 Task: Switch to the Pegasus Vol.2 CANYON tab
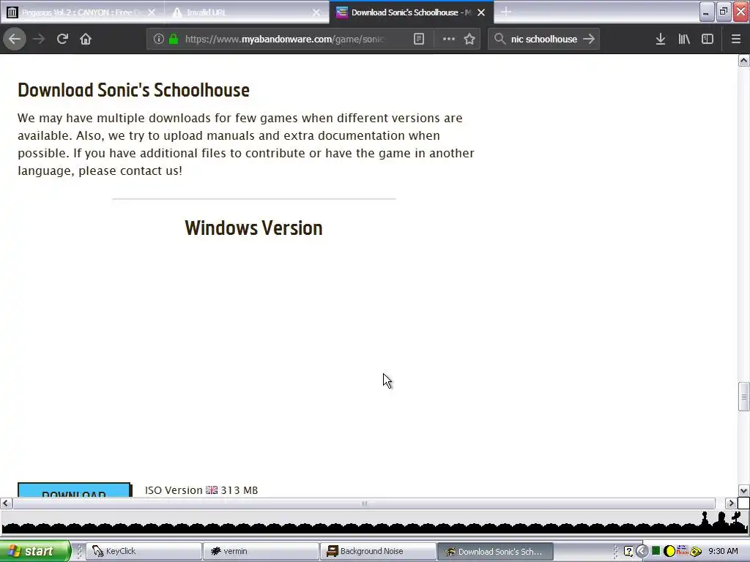point(82,12)
